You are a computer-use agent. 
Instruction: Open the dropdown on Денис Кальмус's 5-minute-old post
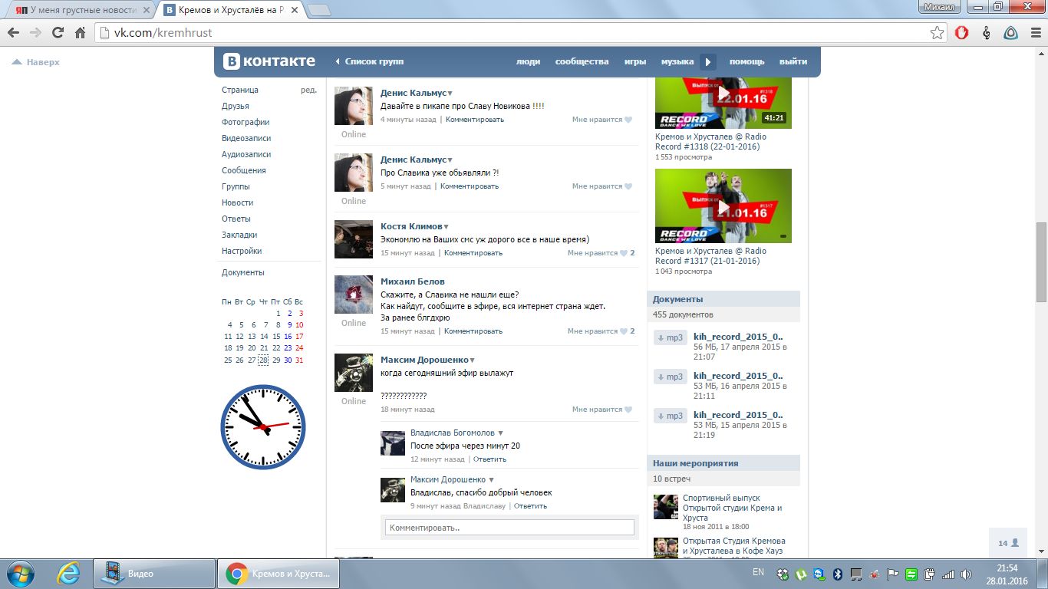click(x=450, y=160)
